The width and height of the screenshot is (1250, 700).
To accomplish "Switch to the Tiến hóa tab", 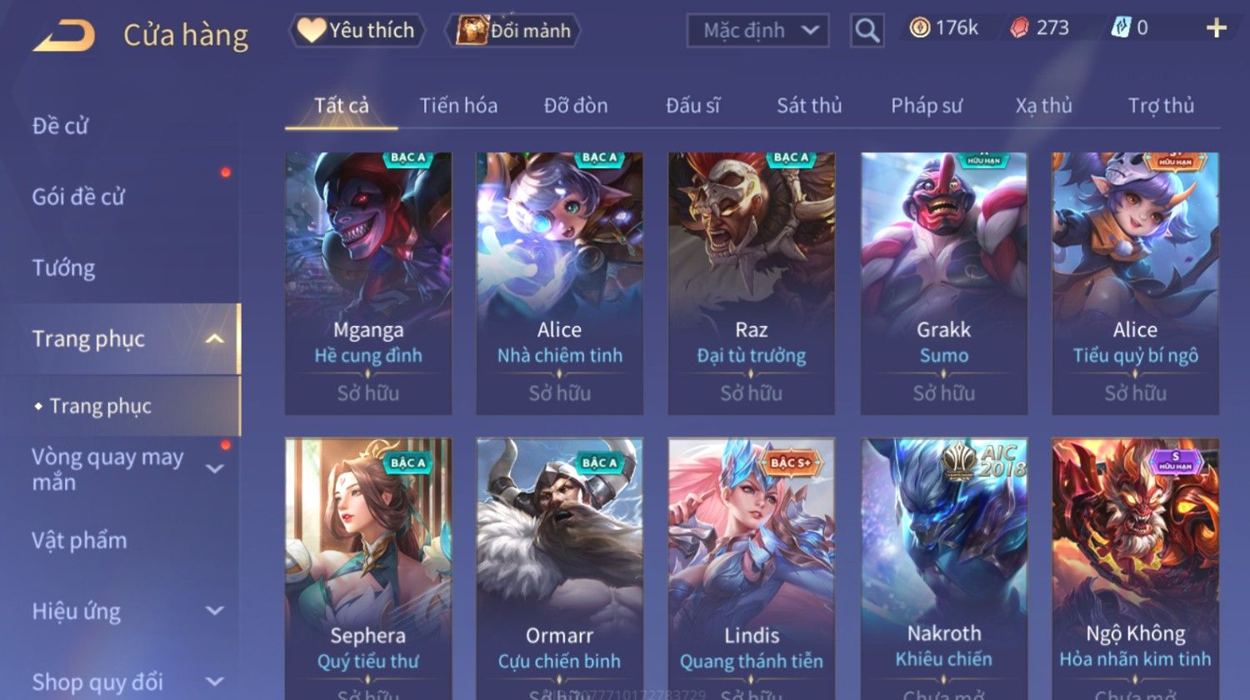I will pos(458,106).
